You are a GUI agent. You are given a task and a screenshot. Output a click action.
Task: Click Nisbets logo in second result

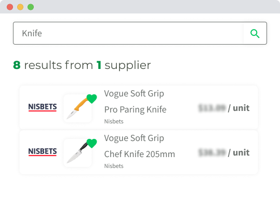pos(43,152)
